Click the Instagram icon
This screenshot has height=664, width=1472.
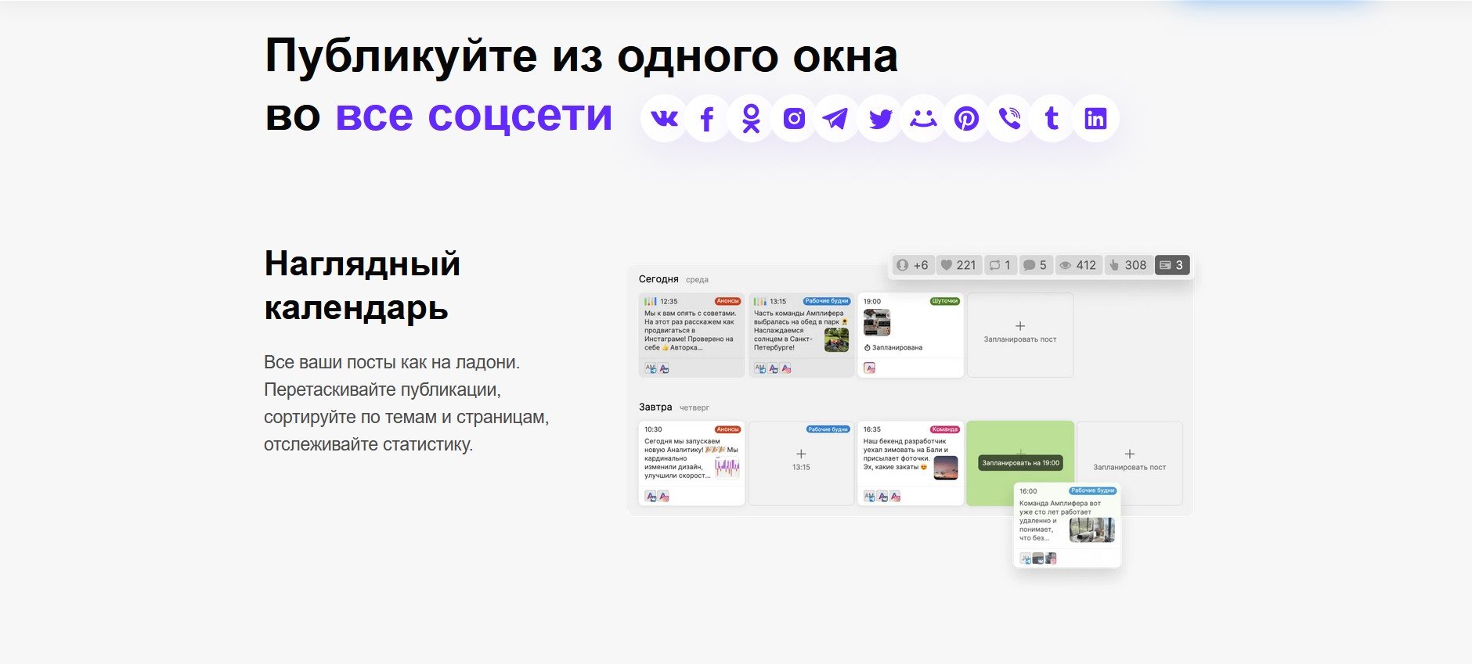(794, 119)
